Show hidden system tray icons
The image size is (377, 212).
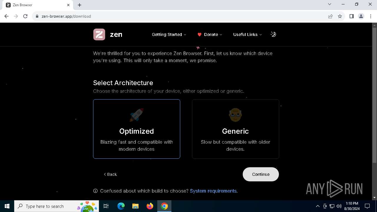318,206
